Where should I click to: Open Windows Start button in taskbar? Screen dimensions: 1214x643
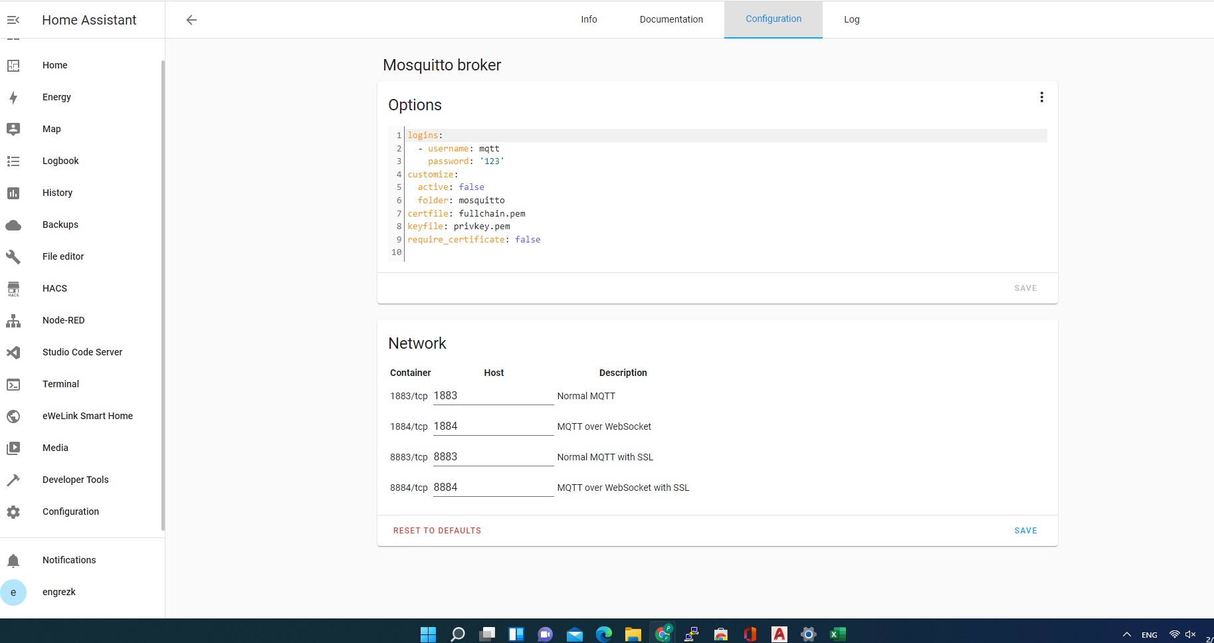tap(428, 634)
